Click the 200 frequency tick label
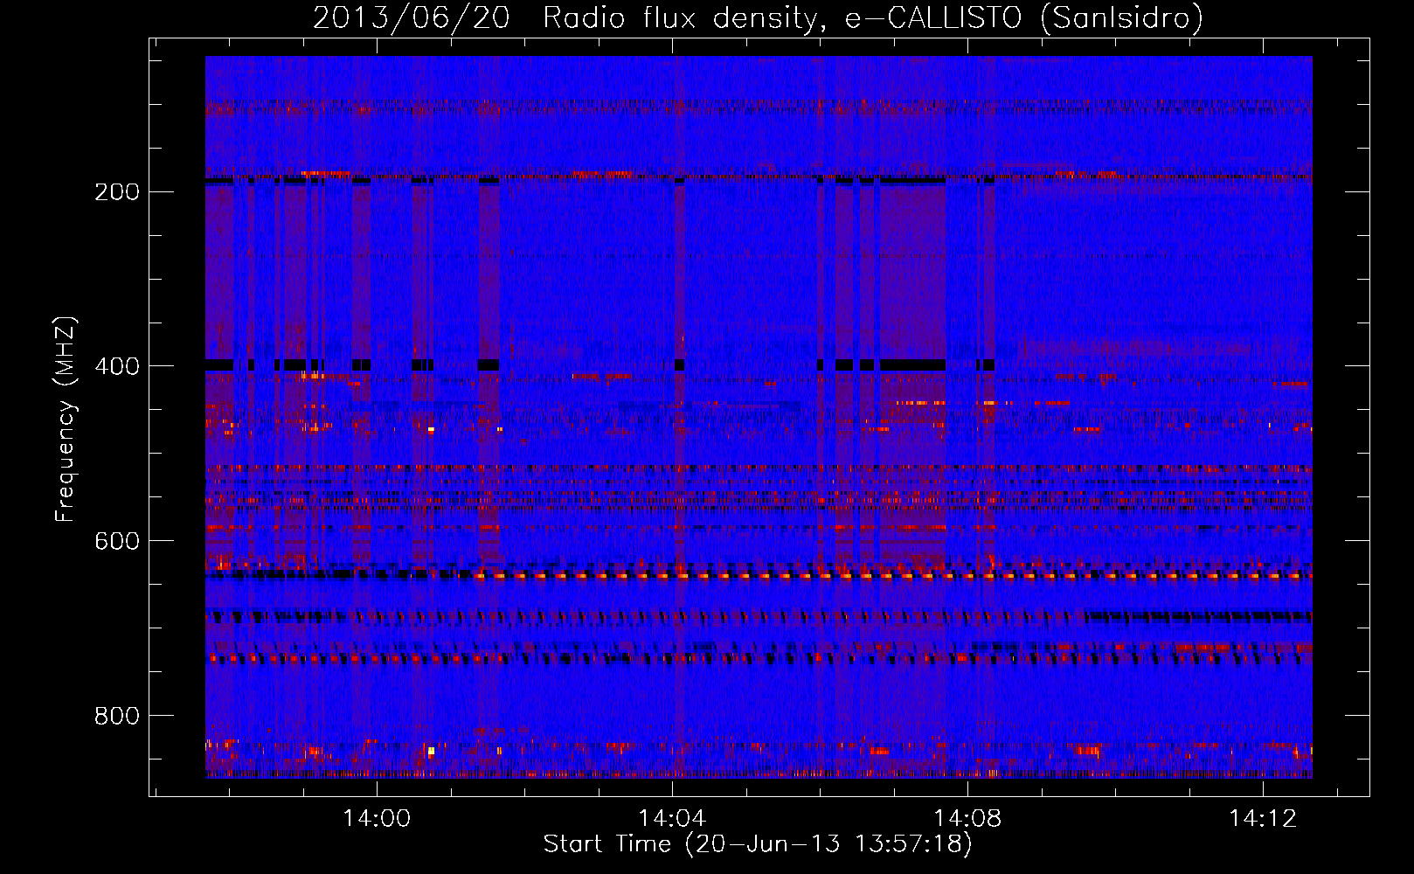This screenshot has width=1414, height=874. pyautogui.click(x=117, y=192)
